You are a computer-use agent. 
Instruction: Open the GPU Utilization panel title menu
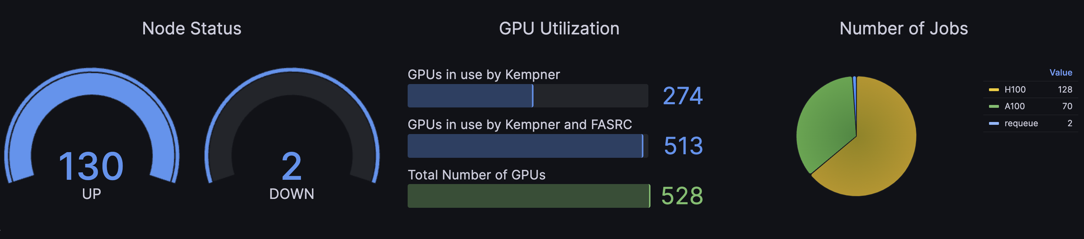(x=559, y=29)
